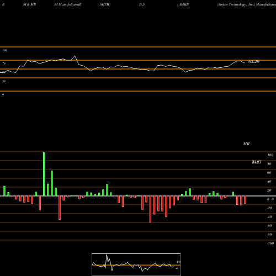Click the MR panel title label
Screen dimensions: 276x276
[x=246, y=144]
